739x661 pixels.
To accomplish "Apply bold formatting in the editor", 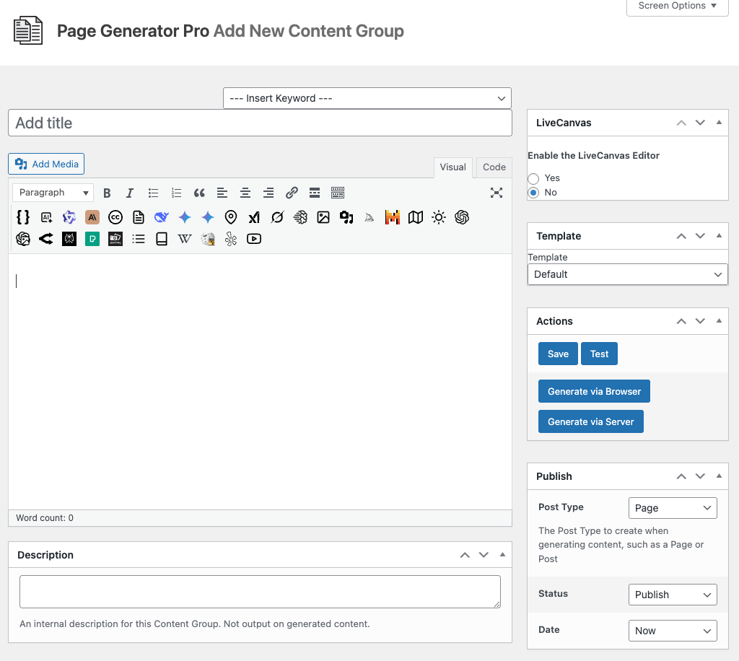I will click(107, 193).
